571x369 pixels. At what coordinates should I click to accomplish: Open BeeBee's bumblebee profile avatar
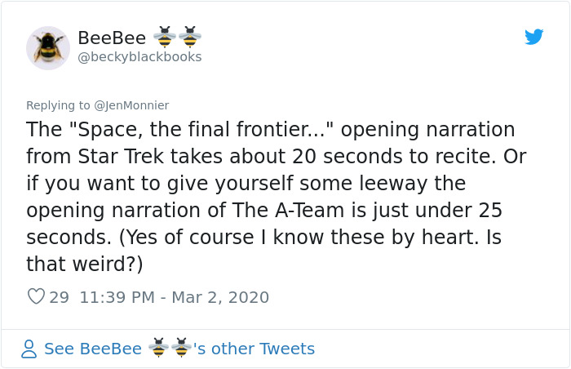48,48
